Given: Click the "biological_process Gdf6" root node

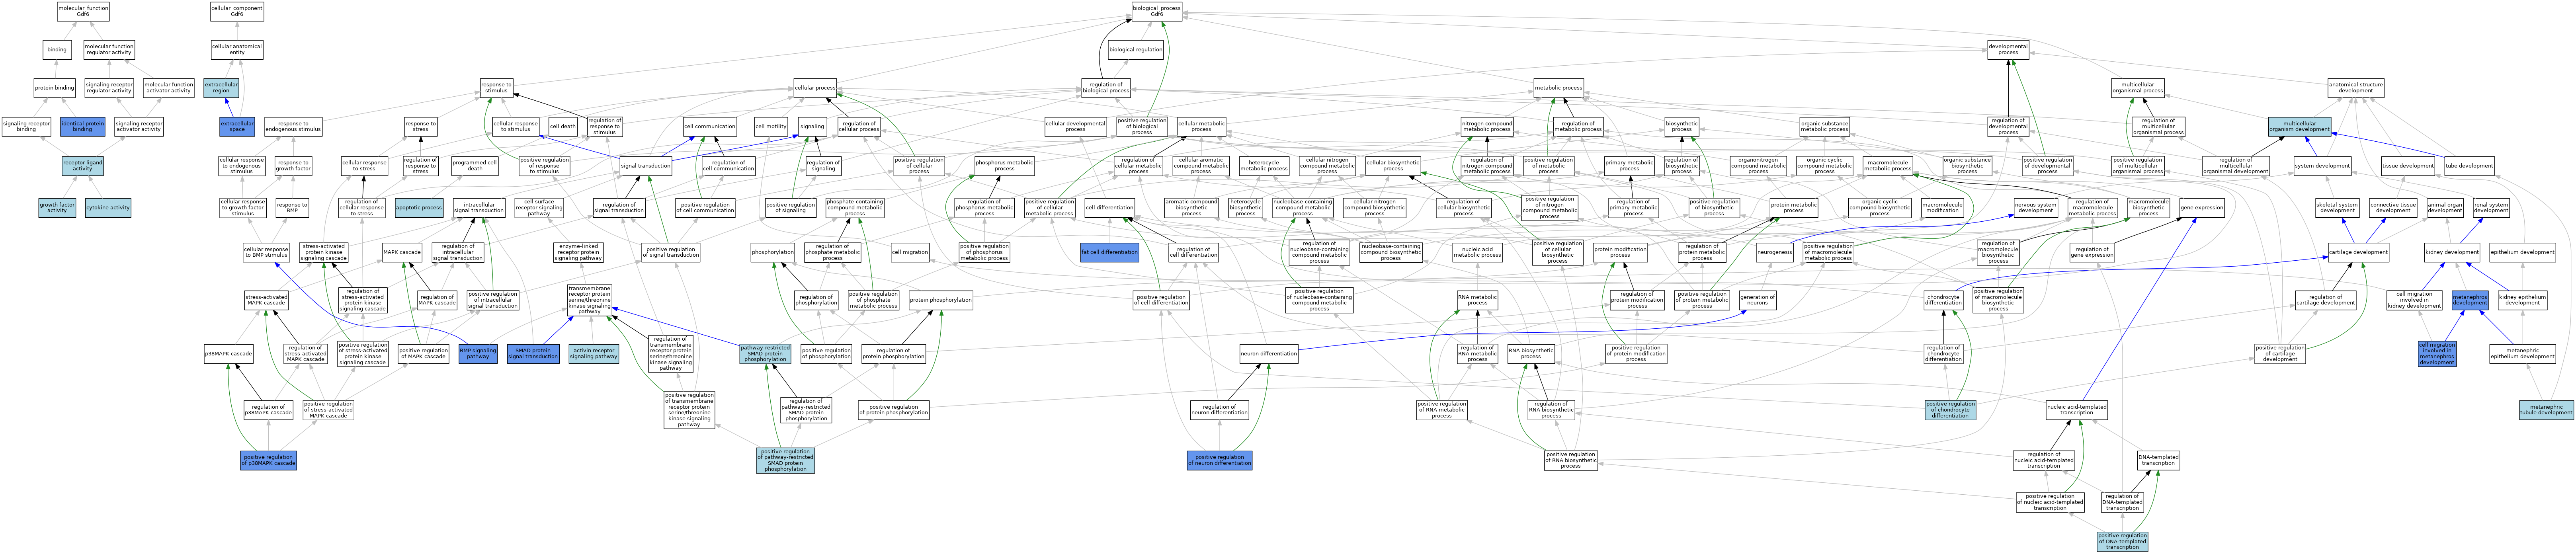Looking at the screenshot, I should (x=1156, y=11).
